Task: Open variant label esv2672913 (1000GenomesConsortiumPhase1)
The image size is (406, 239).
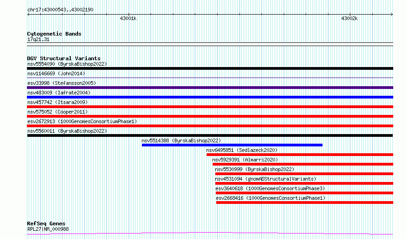Action: (82, 121)
